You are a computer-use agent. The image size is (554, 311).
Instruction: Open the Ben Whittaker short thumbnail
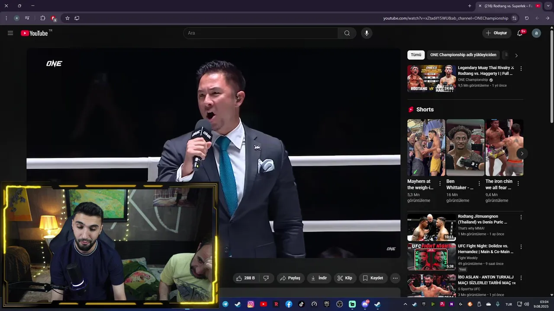tap(465, 147)
